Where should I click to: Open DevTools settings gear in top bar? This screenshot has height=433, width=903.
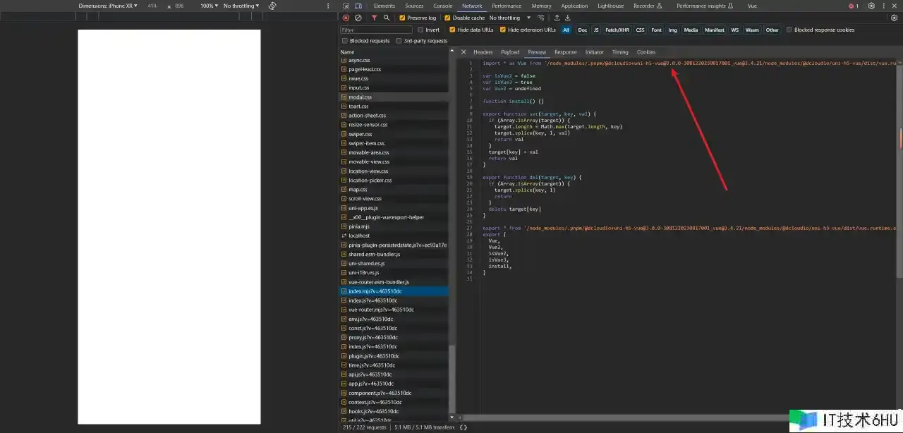click(871, 6)
